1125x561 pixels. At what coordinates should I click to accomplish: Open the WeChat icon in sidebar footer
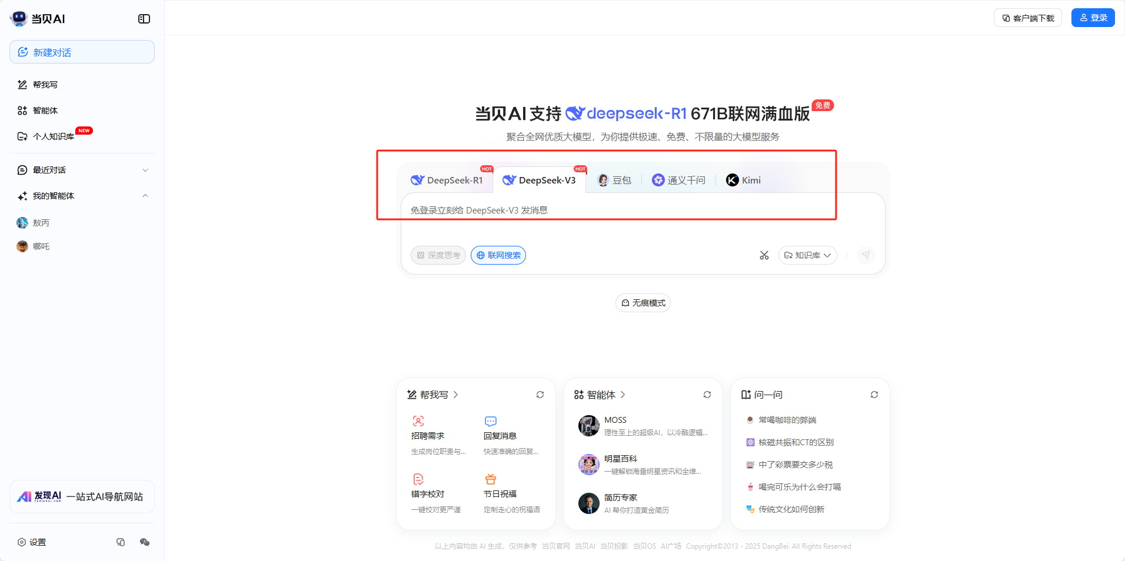point(145,542)
